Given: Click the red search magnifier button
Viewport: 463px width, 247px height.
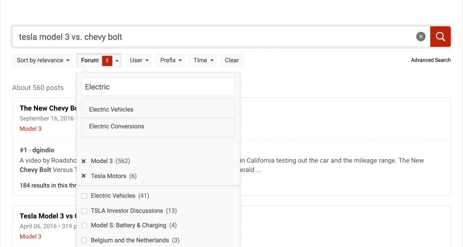Looking at the screenshot, I should click(440, 37).
